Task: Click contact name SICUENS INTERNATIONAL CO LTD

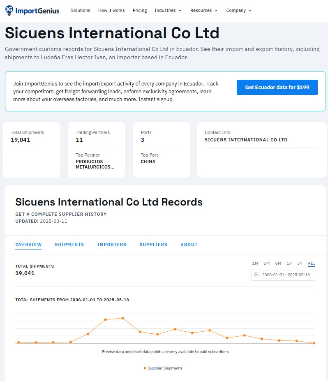Action: click(x=246, y=140)
